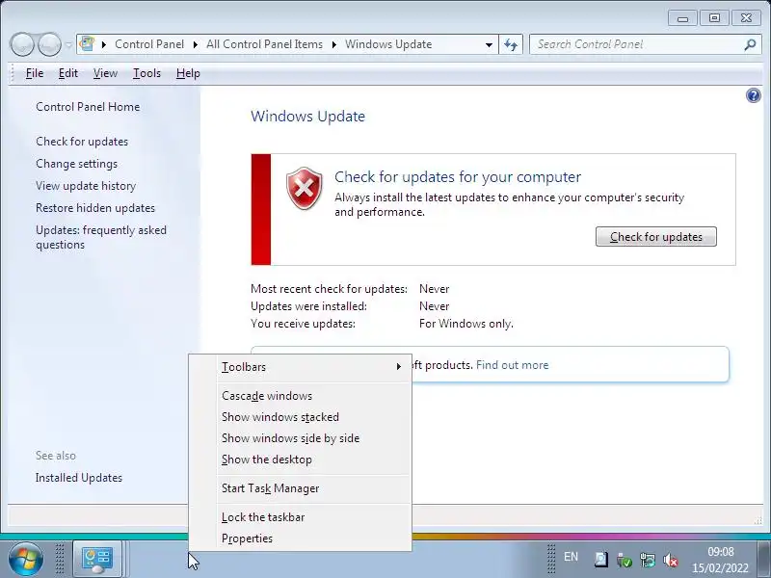
Task: Click the EN language indicator
Action: [571, 557]
